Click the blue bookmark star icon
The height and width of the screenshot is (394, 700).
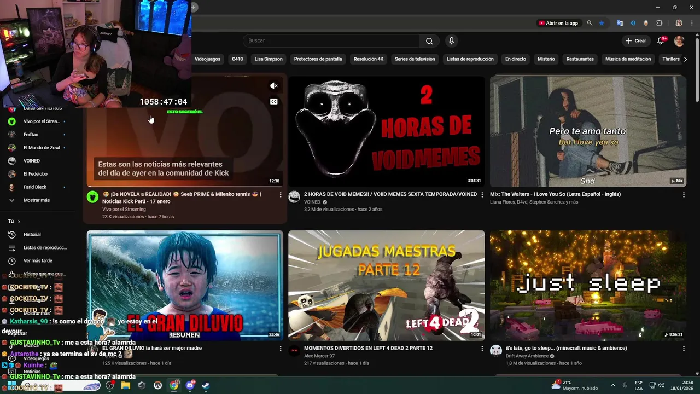pos(602,23)
